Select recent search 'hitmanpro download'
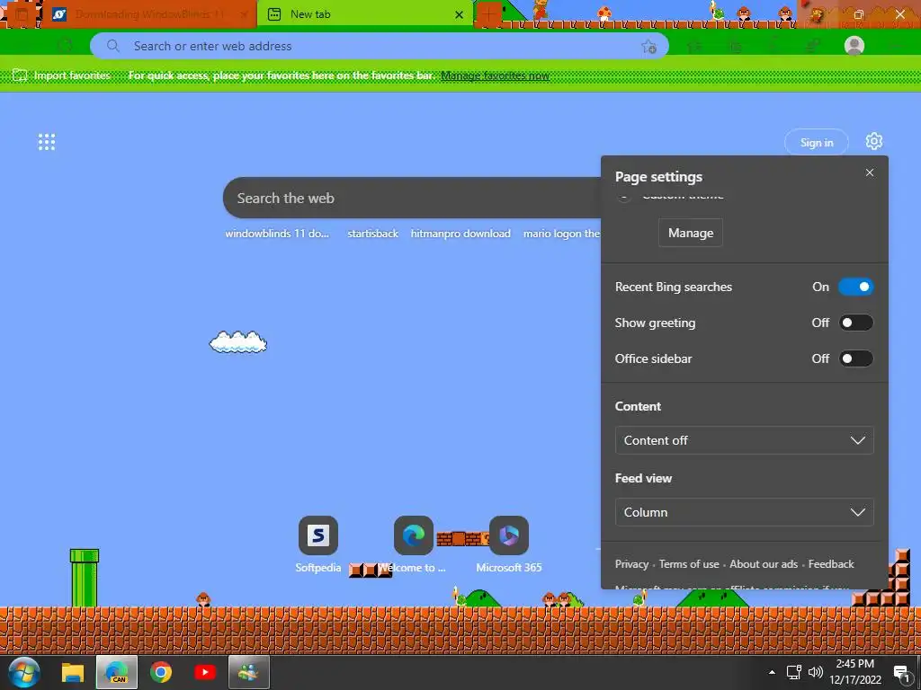Screen dimensions: 921x690 coord(460,234)
